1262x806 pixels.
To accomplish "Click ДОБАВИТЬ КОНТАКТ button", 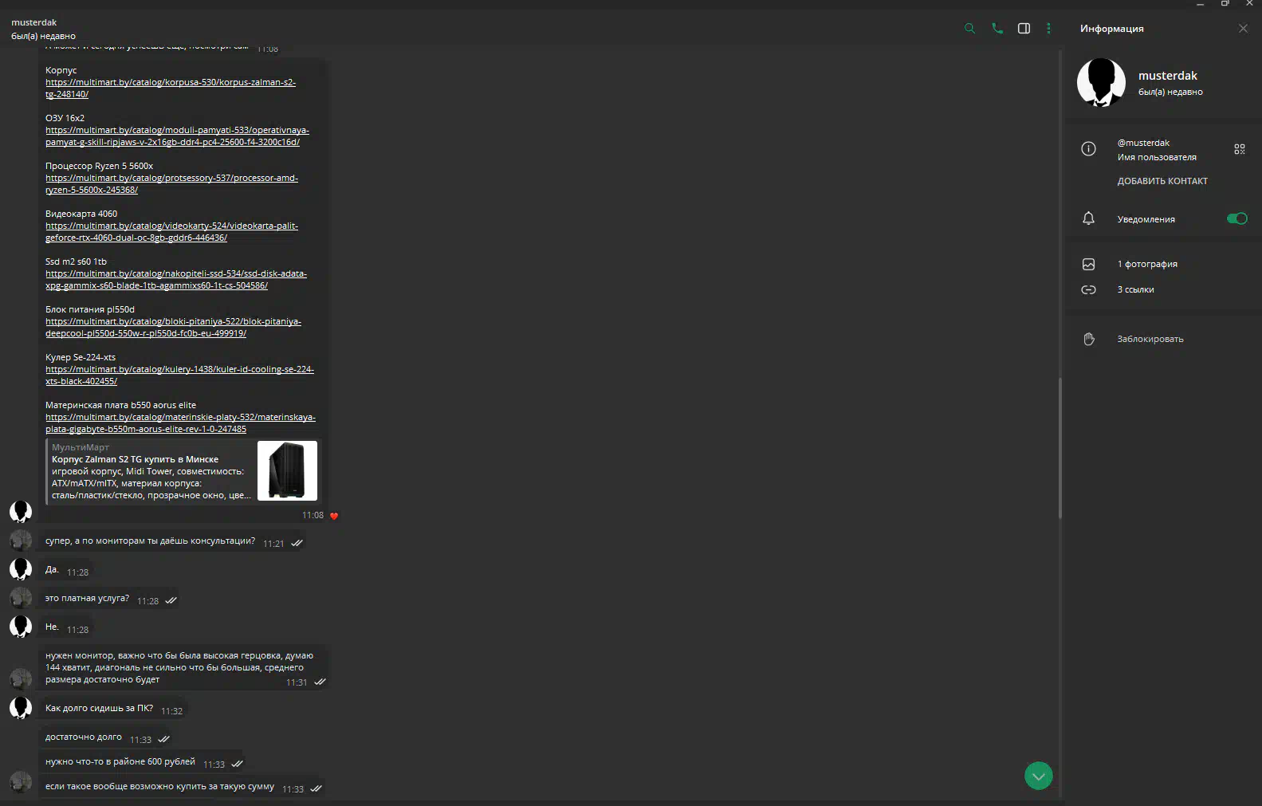I will pyautogui.click(x=1162, y=181).
